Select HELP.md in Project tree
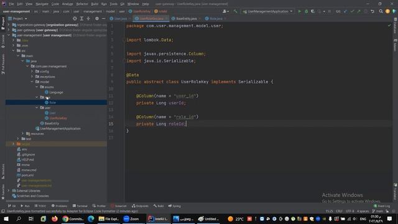The height and width of the screenshot is (224, 398). pos(27,159)
